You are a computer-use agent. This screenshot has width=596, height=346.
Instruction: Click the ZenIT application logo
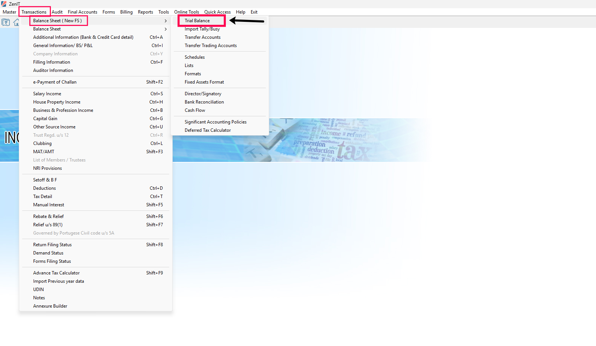point(4,4)
